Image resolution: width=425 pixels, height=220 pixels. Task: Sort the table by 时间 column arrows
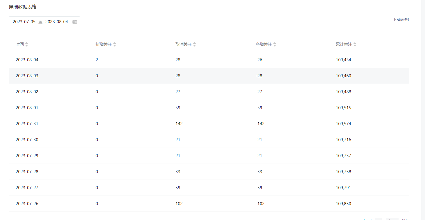coord(27,44)
